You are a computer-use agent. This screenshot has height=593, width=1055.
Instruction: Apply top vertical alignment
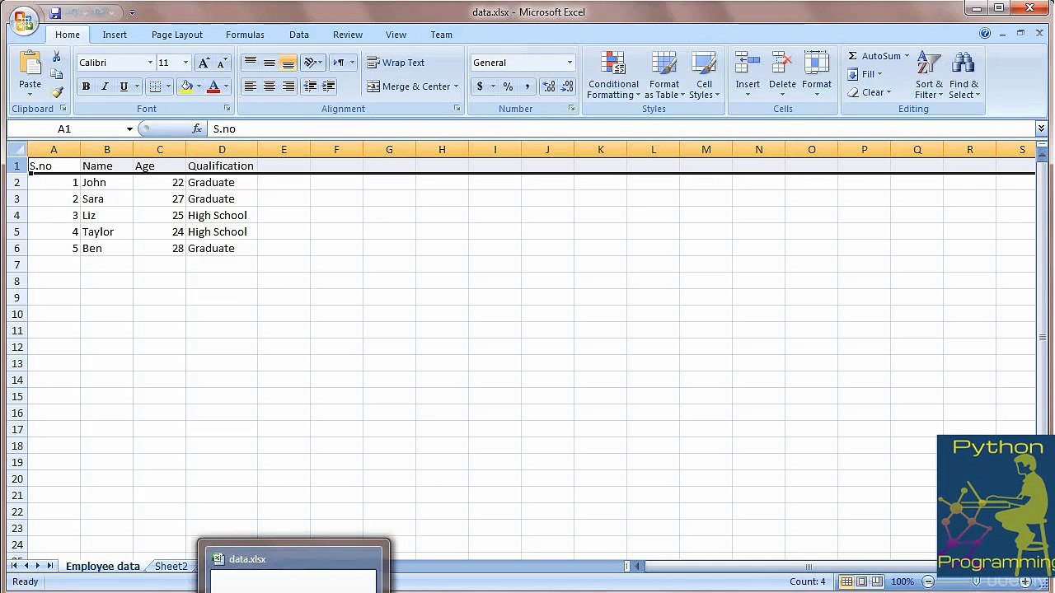[x=250, y=63]
